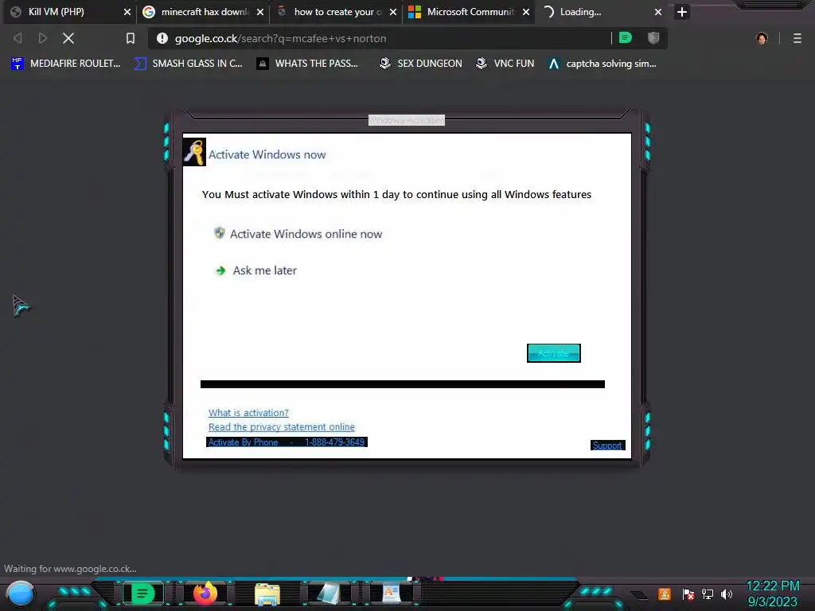Click the keys icon beside Activate Windows now
Image resolution: width=815 pixels, height=611 pixels.
(194, 152)
